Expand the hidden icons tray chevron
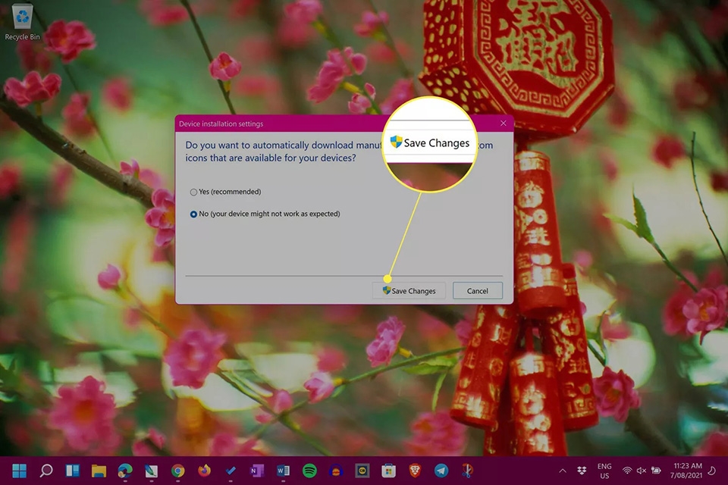The height and width of the screenshot is (485, 728). pyautogui.click(x=564, y=470)
